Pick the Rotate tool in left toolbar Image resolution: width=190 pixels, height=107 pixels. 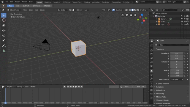tap(4, 35)
